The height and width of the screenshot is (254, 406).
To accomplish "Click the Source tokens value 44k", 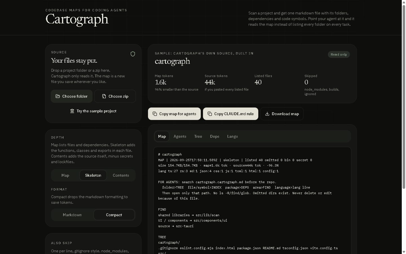I will (210, 82).
